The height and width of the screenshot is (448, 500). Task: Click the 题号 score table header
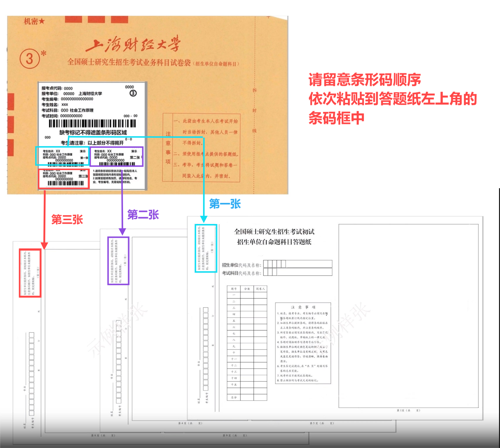(233, 289)
